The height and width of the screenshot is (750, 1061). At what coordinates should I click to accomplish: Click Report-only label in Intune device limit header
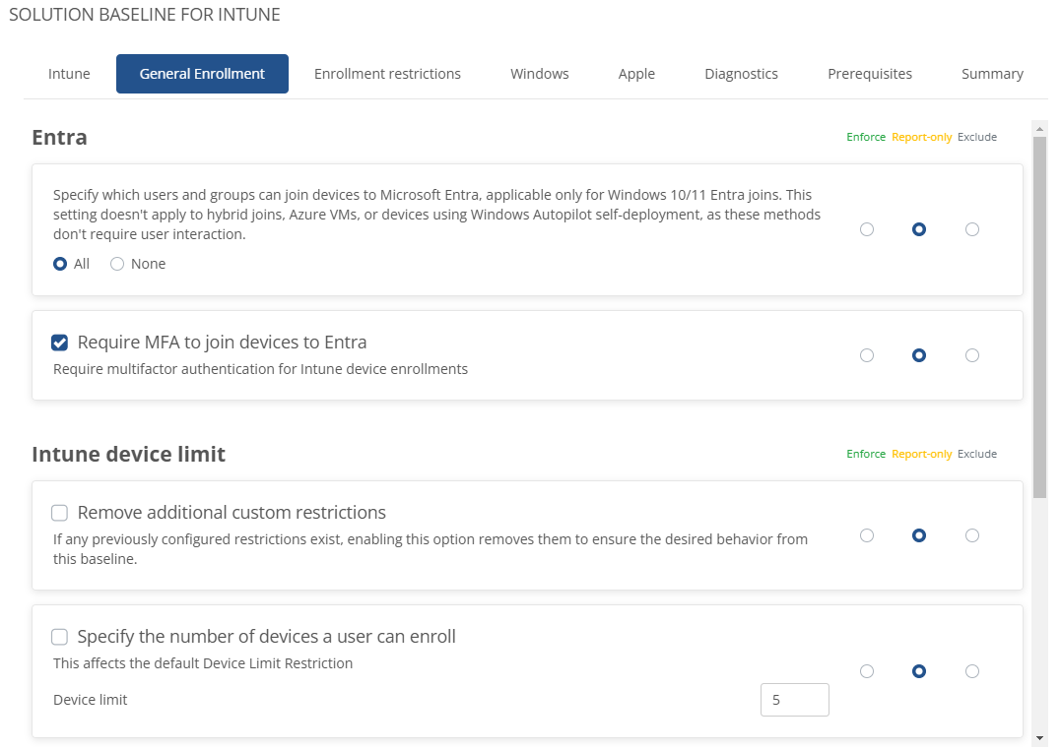point(922,454)
